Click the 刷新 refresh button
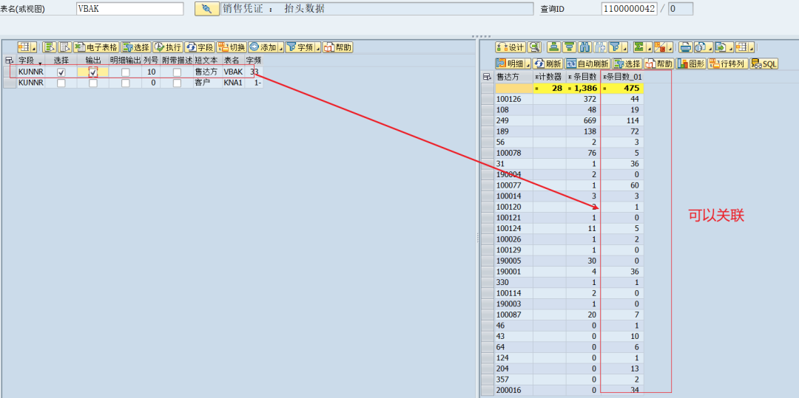This screenshot has width=799, height=398. [547, 64]
